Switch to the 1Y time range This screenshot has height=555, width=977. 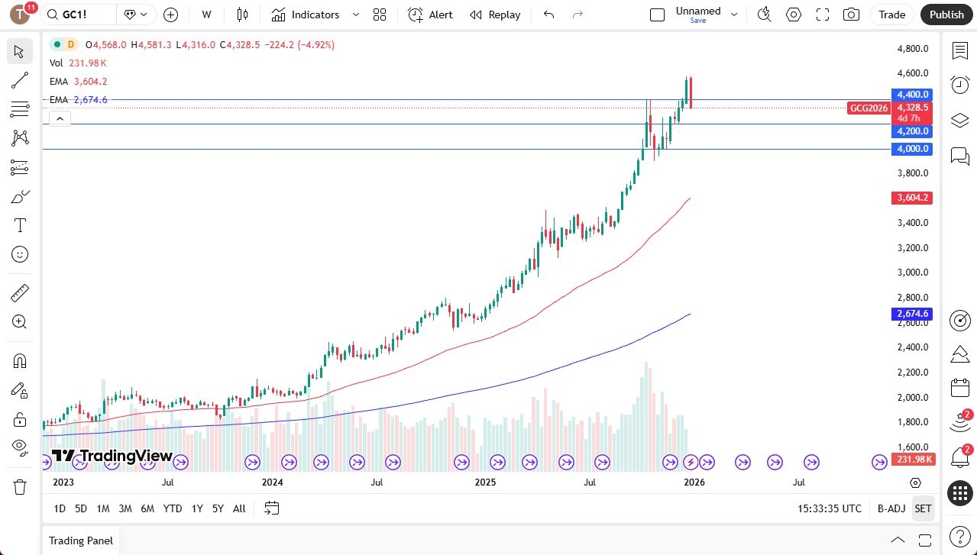coord(197,508)
